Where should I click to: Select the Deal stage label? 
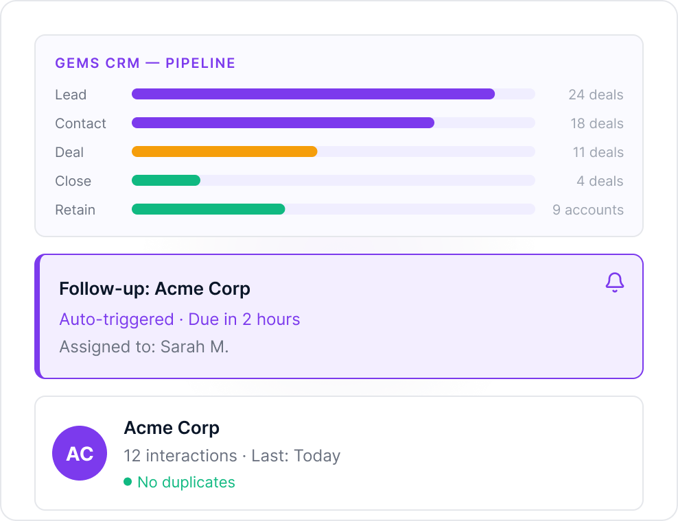[69, 152]
